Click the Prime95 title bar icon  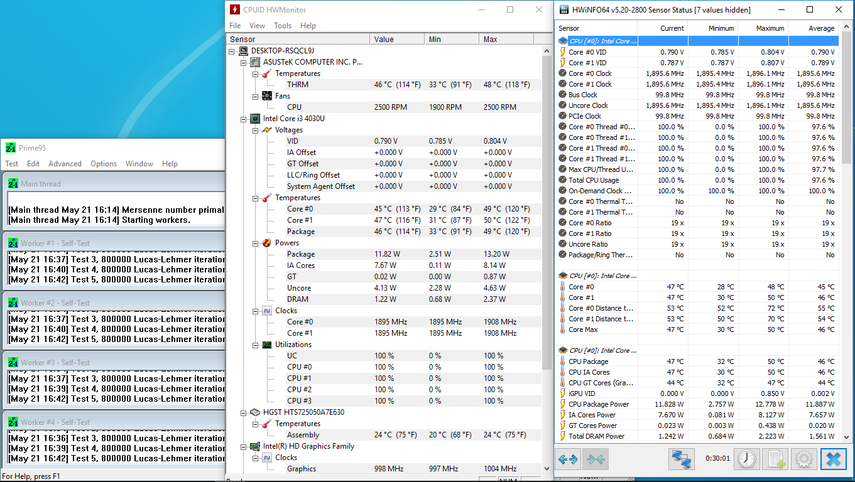pyautogui.click(x=10, y=147)
